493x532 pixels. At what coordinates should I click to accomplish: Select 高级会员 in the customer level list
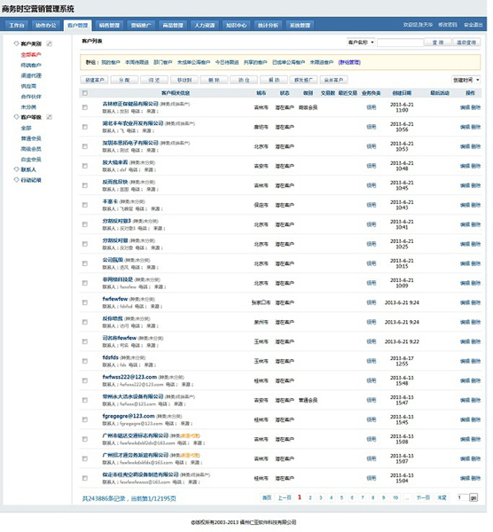click(x=31, y=149)
